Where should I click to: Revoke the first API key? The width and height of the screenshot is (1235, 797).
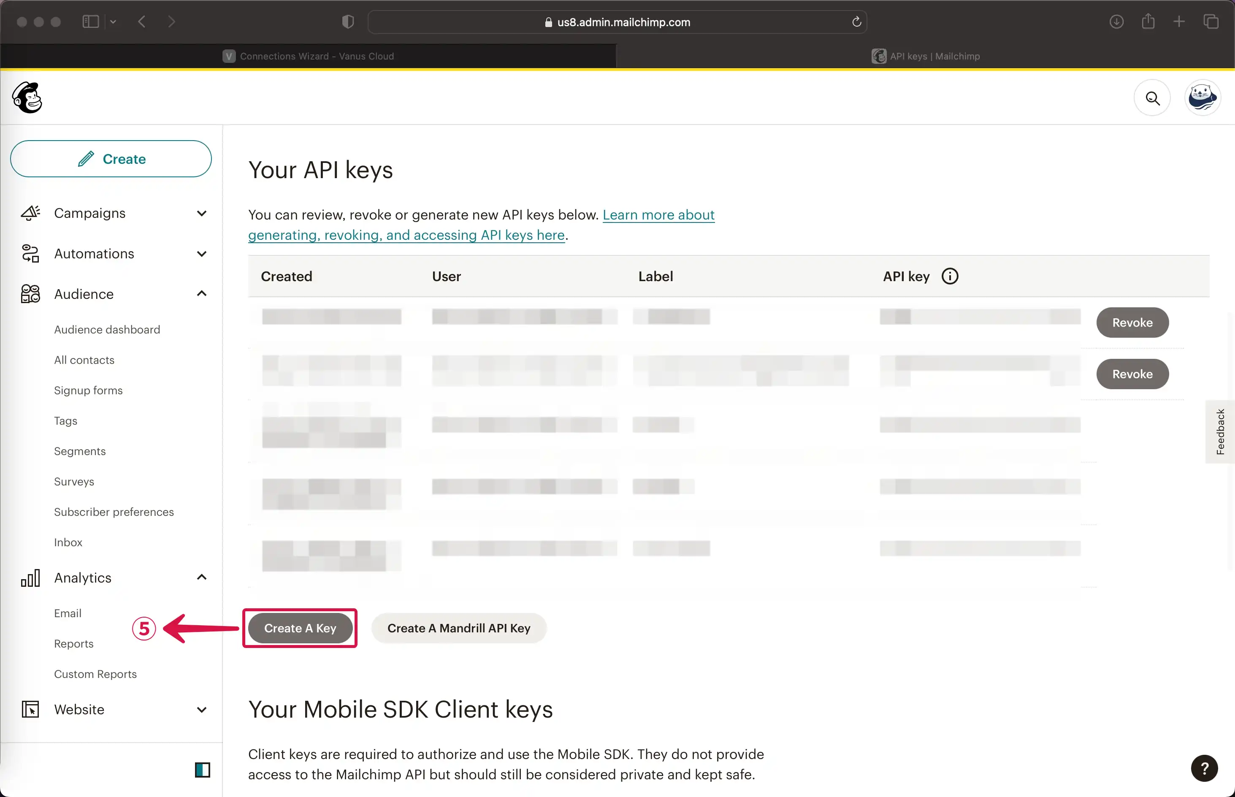1132,323
